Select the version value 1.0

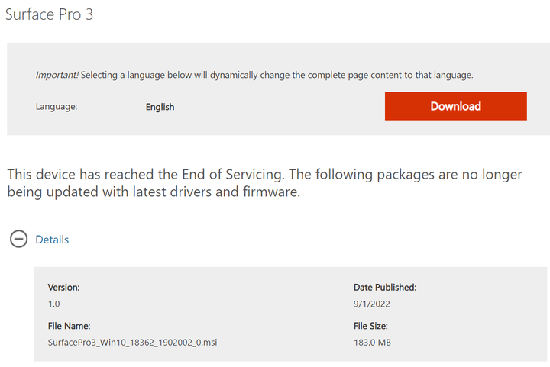54,304
